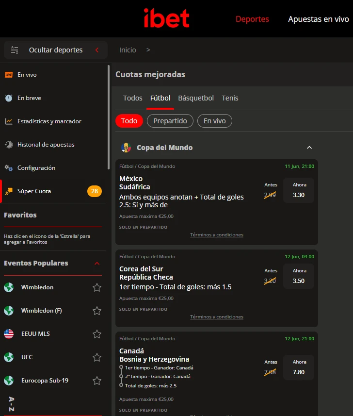
Task: Click the A-Z sports index icon
Action: click(12, 404)
